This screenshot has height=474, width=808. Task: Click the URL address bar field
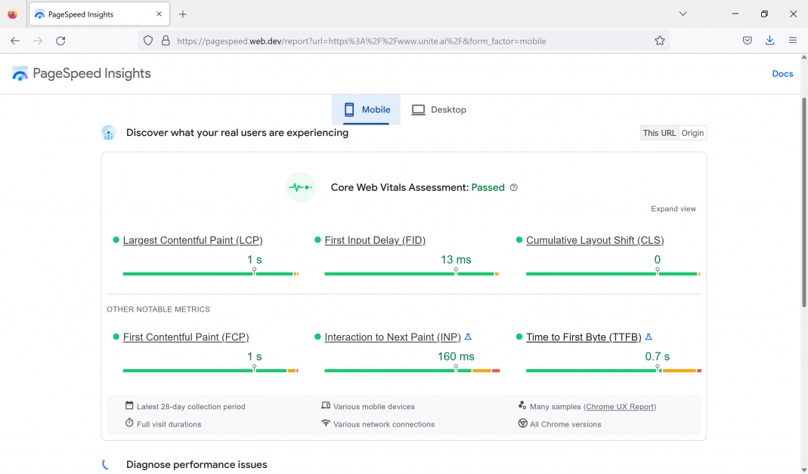(x=408, y=41)
